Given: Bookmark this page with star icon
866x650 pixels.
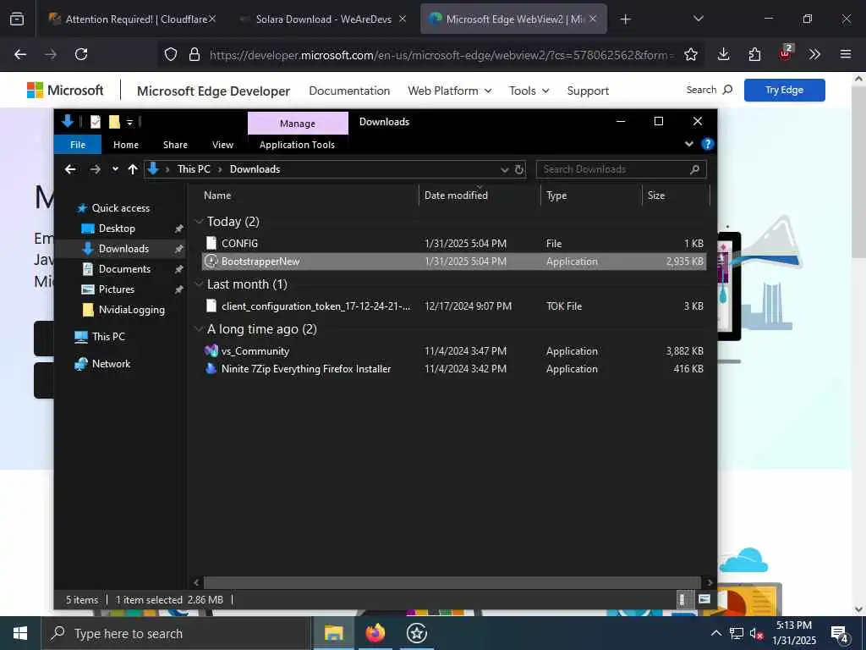Looking at the screenshot, I should click(x=690, y=54).
